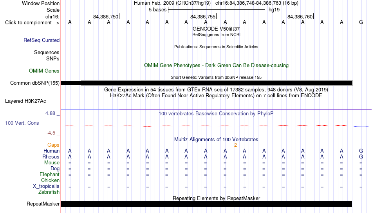
Task: Click the G base in the Human alignment row
Action: click(361, 151)
